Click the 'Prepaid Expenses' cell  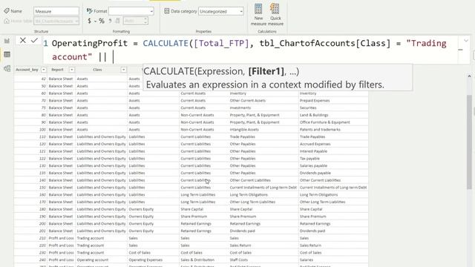[x=315, y=101]
